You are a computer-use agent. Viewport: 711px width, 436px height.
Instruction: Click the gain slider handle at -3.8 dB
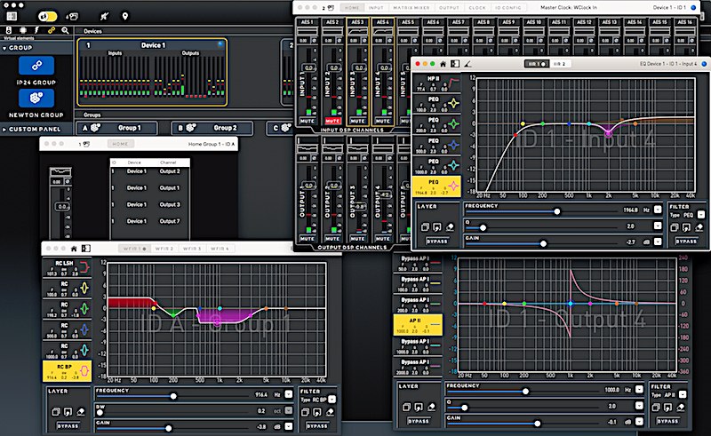pos(169,428)
